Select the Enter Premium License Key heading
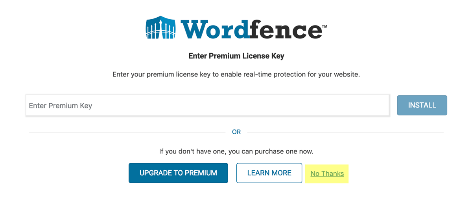The height and width of the screenshot is (199, 472). pos(236,56)
